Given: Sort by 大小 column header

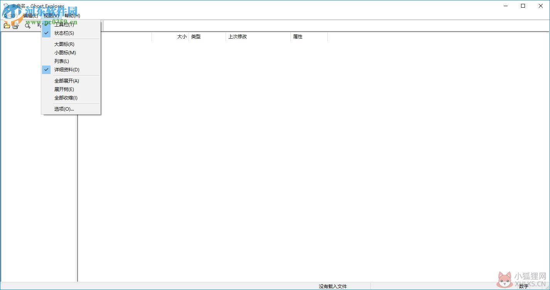Looking at the screenshot, I should (x=170, y=37).
